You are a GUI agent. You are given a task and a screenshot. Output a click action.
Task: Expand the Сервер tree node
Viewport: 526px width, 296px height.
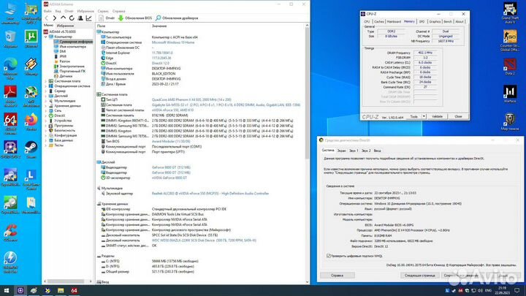coord(46,91)
